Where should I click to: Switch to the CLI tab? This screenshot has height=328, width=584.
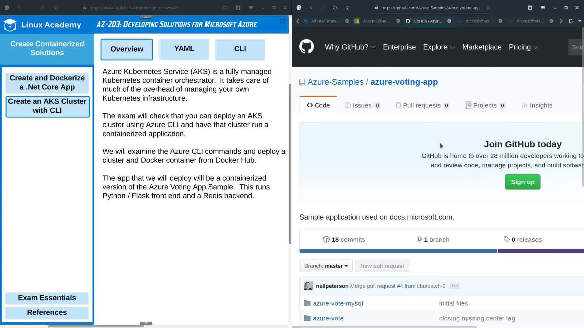pyautogui.click(x=240, y=49)
